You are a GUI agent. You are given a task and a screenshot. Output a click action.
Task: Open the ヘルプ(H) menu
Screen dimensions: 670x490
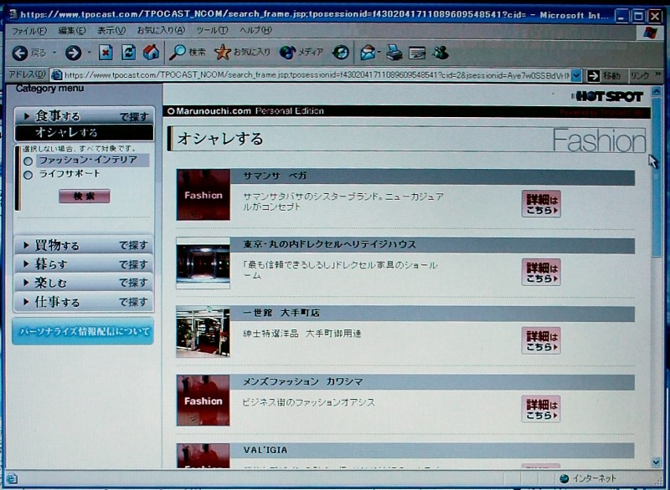pos(255,30)
